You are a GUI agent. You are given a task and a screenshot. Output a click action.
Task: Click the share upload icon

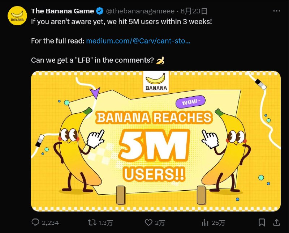point(277,222)
